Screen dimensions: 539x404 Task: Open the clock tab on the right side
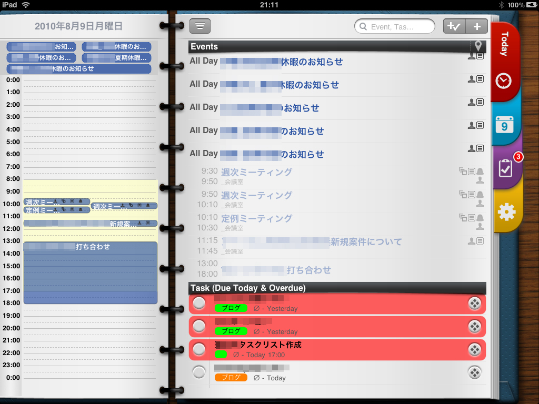(x=504, y=80)
